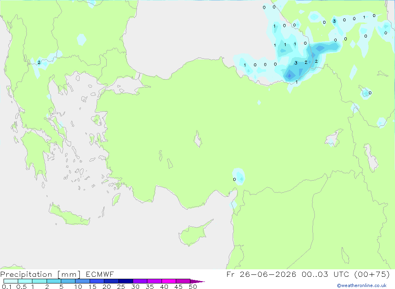This screenshot has height=289, width=395.
Task: Click the darkest blue rain cell near Georgia coast
Action: tap(290, 75)
